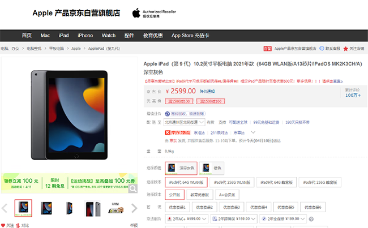This screenshot has width=368, height=228.
Task: Open Watch in navigation bar
Action: [109, 36]
